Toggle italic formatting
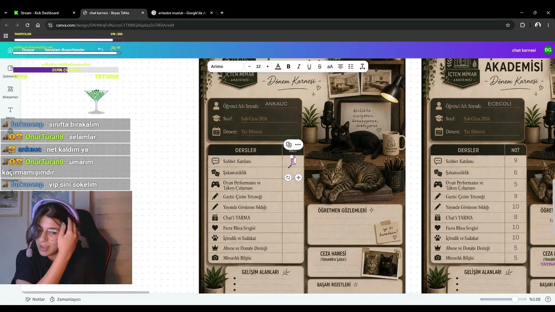This screenshot has height=312, width=555. [299, 66]
